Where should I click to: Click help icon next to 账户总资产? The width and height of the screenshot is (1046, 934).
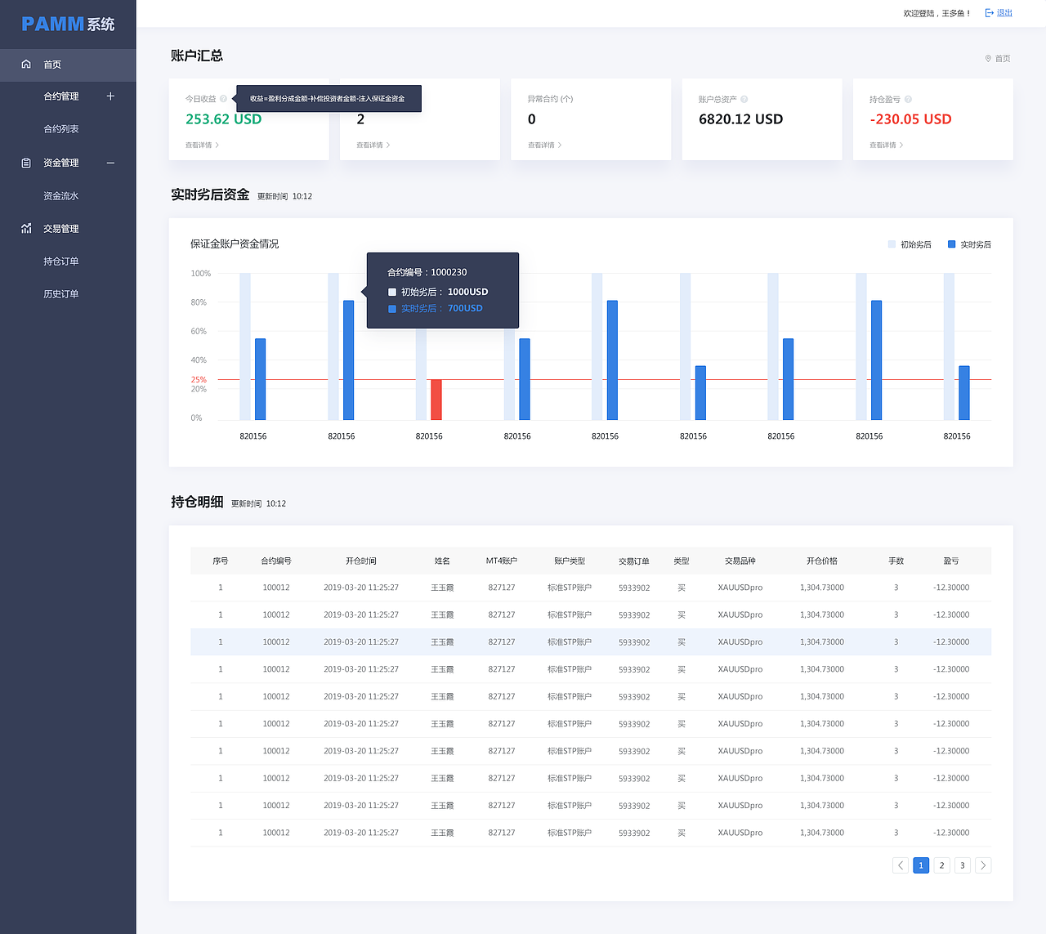point(744,99)
